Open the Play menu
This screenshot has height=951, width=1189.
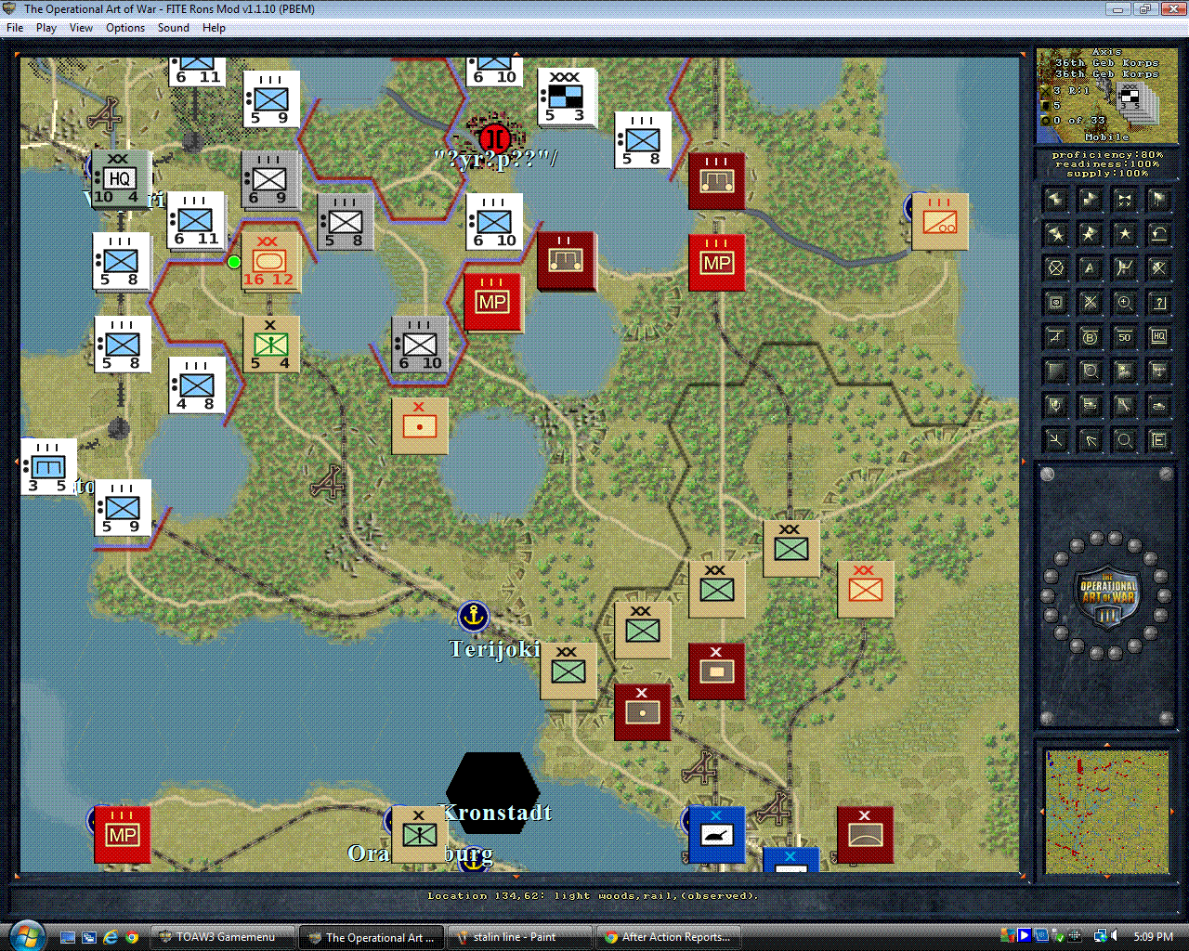coord(46,28)
